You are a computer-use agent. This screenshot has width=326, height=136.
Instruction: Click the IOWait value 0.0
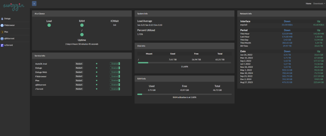click(115, 25)
